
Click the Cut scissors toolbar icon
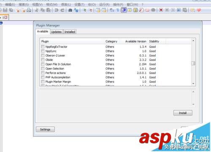(x=37, y=10)
